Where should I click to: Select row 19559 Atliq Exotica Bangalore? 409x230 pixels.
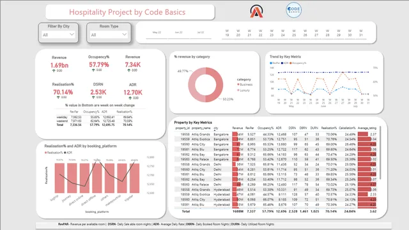pos(275,139)
